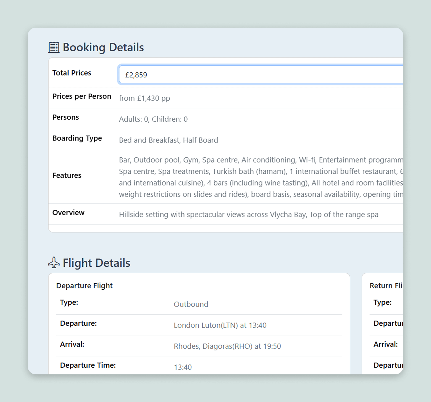The width and height of the screenshot is (431, 402).
Task: Click the Boarding Type label
Action: coord(77,138)
